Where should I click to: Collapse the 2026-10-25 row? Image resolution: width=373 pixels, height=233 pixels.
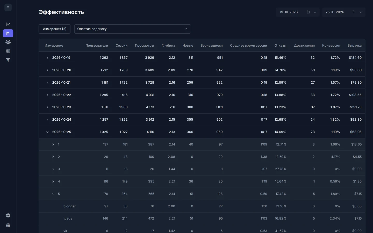pyautogui.click(x=47, y=132)
